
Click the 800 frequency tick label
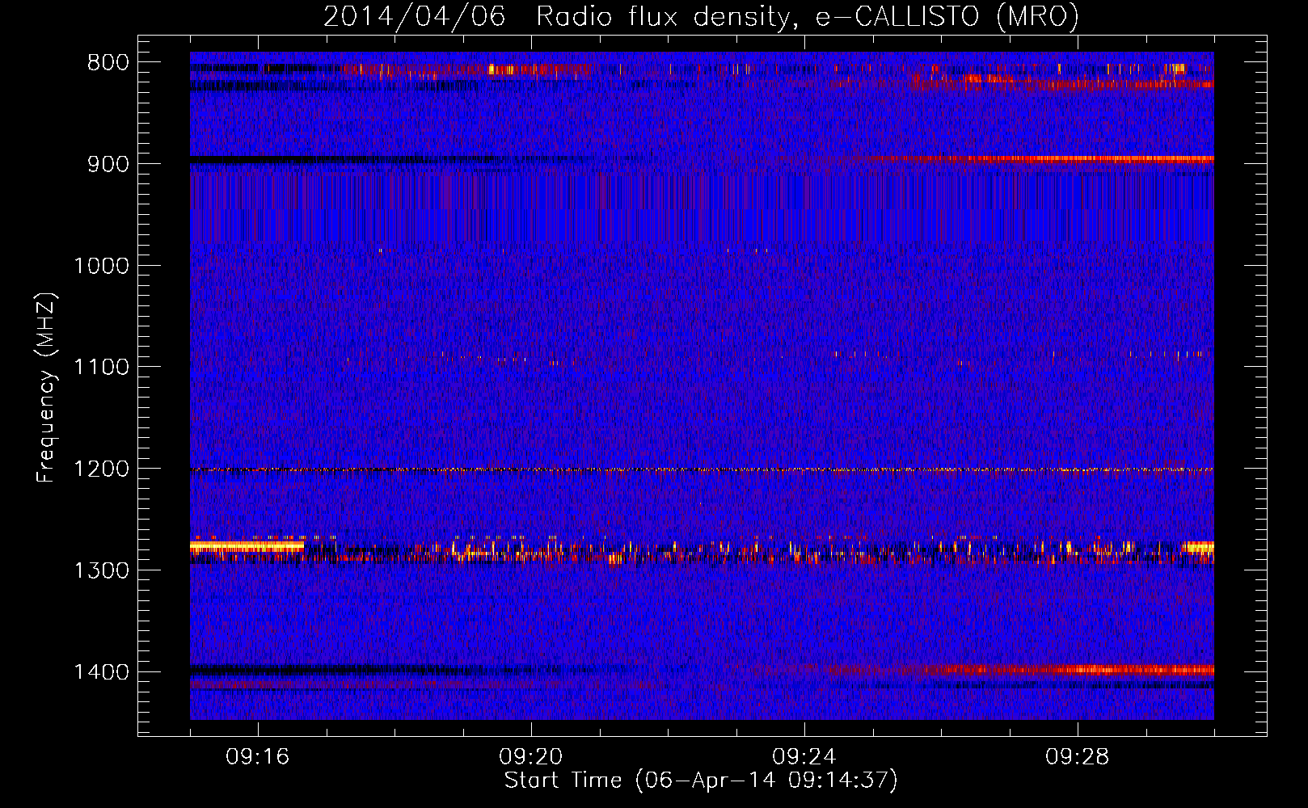tap(108, 63)
